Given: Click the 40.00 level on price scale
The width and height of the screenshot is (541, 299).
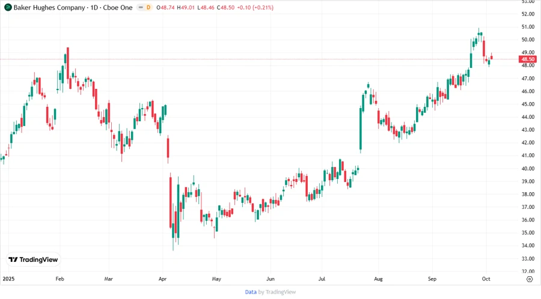Looking at the screenshot, I should coord(528,169).
